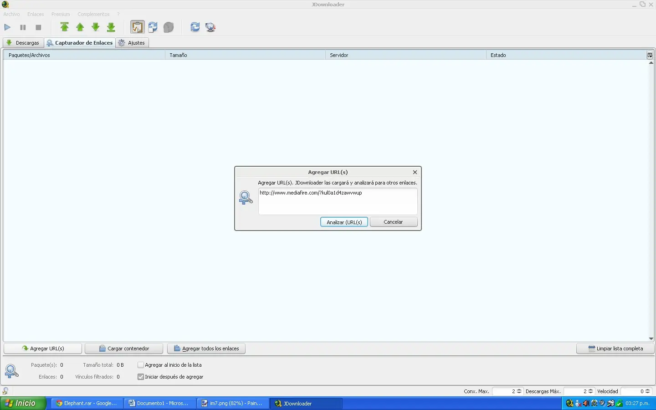Open the Premium menu

[x=61, y=14]
